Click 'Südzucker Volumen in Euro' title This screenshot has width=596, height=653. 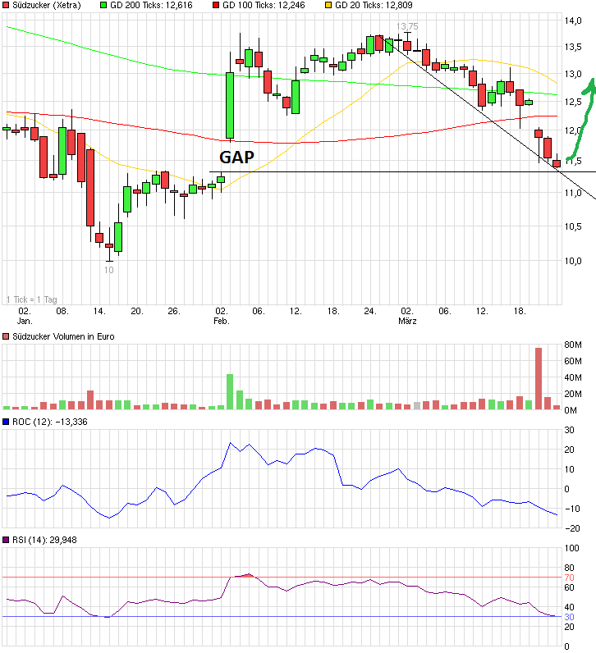click(63, 336)
